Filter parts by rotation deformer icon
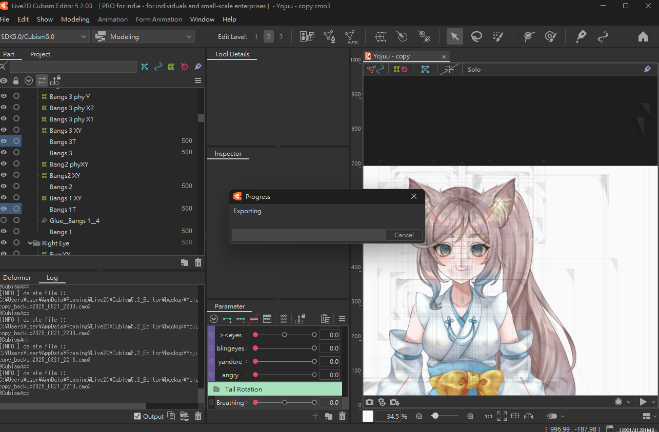This screenshot has width=659, height=432. [x=185, y=67]
